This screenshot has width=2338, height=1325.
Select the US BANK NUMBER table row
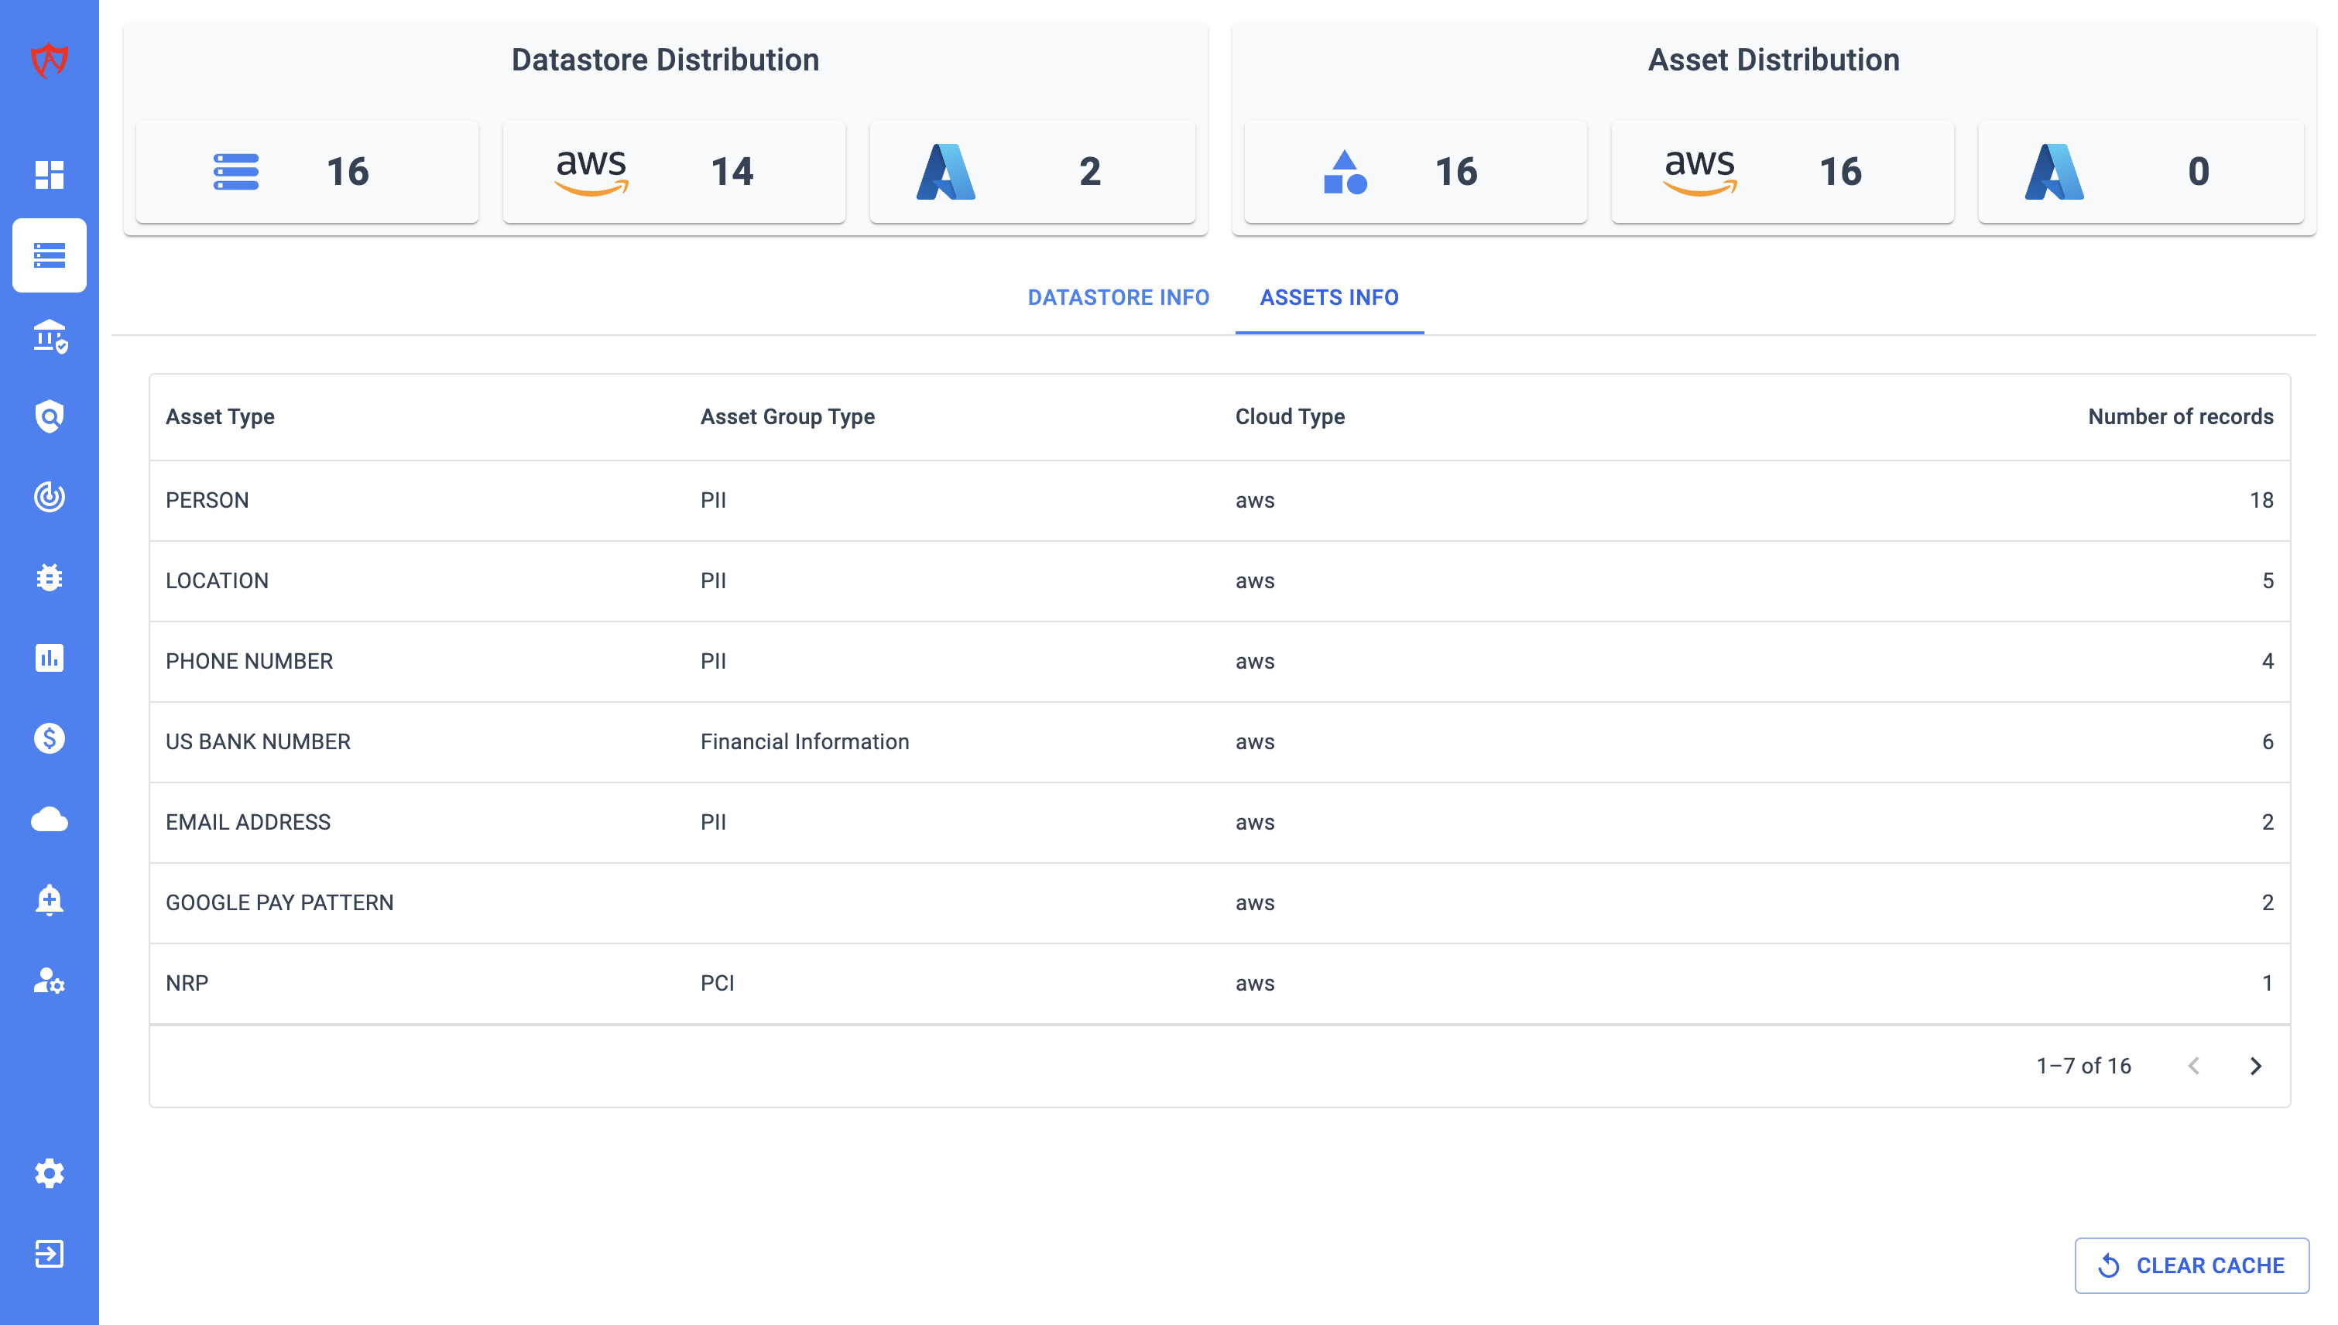click(x=1219, y=741)
